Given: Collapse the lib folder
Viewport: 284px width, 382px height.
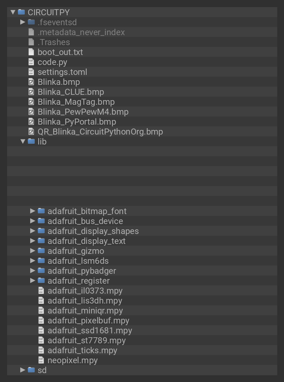Looking at the screenshot, I should coord(23,141).
